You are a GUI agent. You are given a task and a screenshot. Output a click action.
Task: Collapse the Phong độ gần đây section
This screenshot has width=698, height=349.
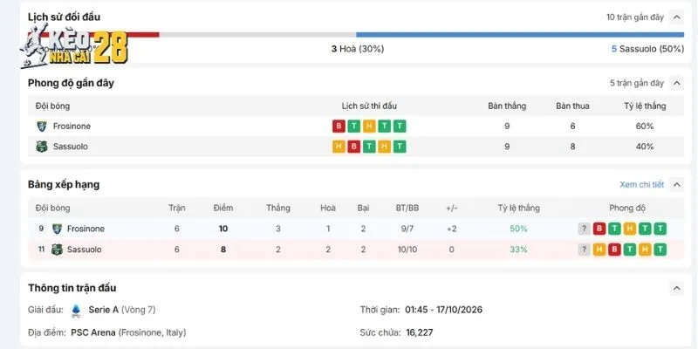click(677, 83)
